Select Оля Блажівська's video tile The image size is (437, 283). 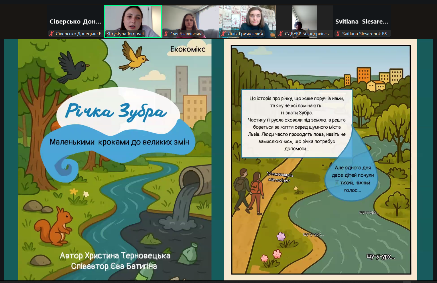[190, 19]
